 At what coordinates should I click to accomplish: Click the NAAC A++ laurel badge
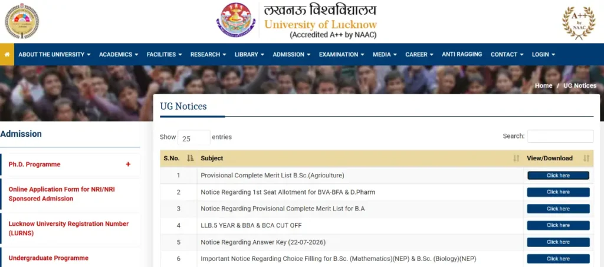(579, 23)
